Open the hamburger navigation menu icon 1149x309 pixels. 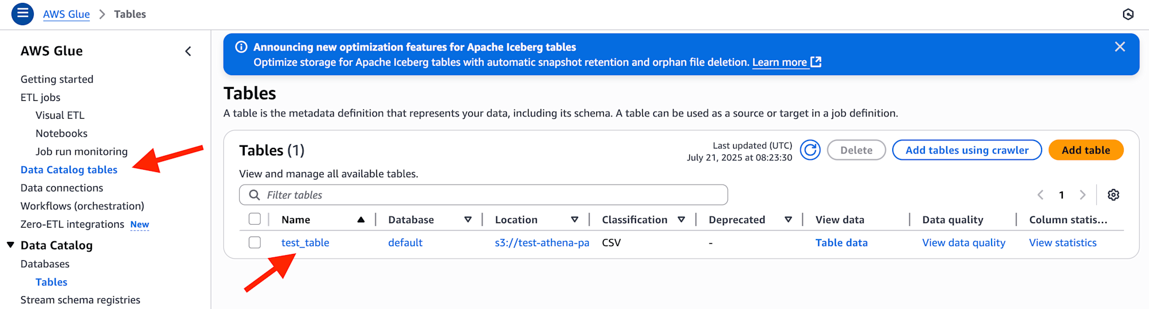tap(22, 13)
